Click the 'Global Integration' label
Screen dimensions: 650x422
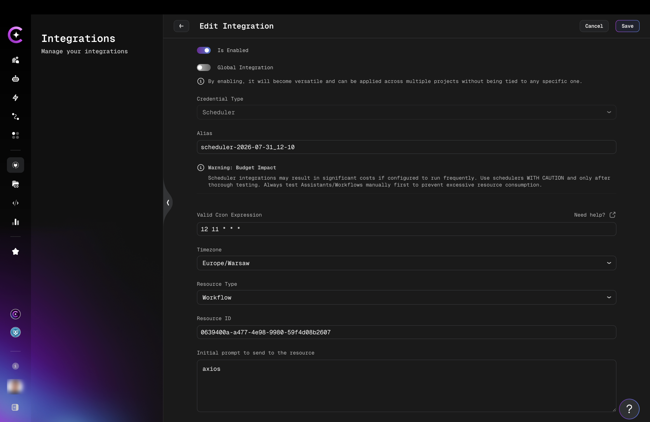(x=245, y=68)
